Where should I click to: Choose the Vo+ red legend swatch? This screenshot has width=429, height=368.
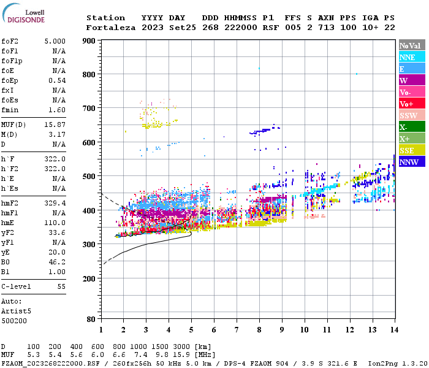coord(411,104)
